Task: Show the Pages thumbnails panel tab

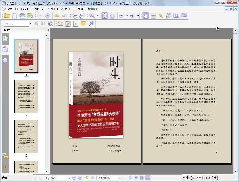Action: pos(5,50)
